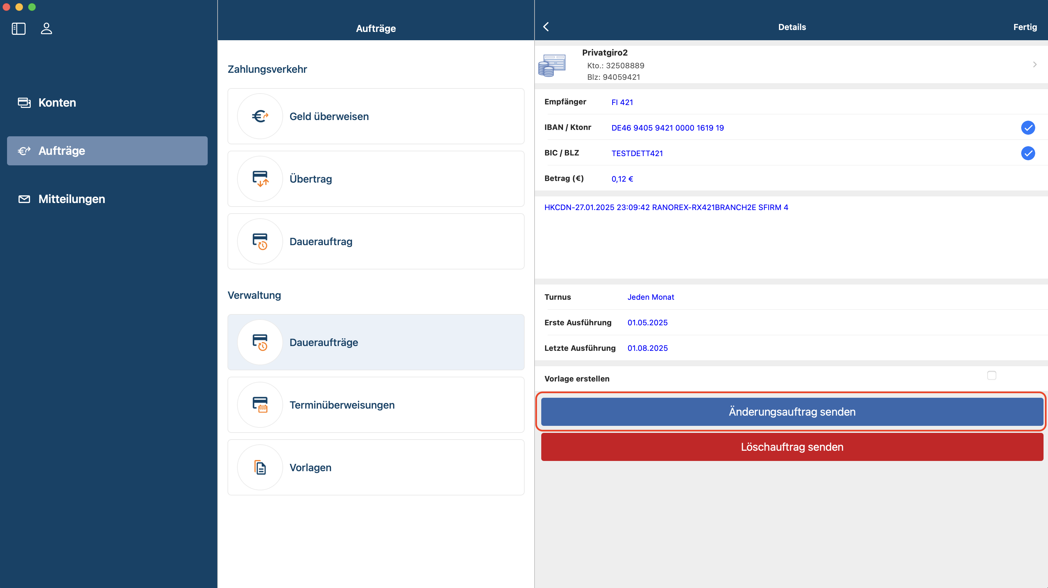1048x588 pixels.
Task: Open Mitteilungen in the sidebar
Action: coord(107,199)
